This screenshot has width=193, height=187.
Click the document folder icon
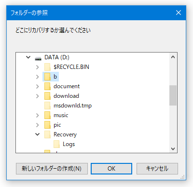click(47, 86)
